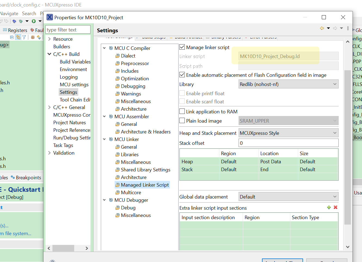Expand the Resource tree node

point(49,39)
